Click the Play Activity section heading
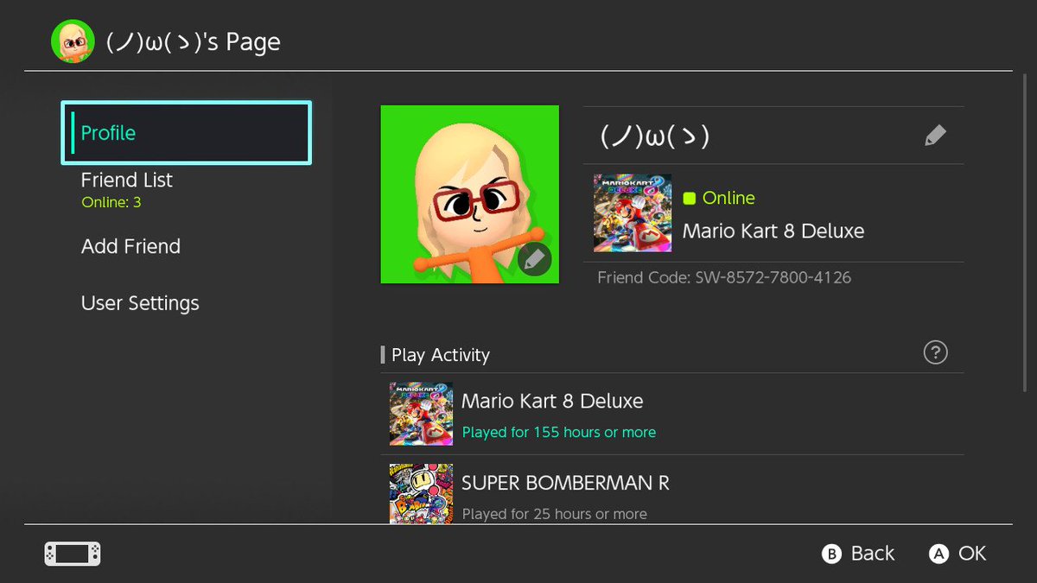Image resolution: width=1037 pixels, height=583 pixels. tap(441, 355)
